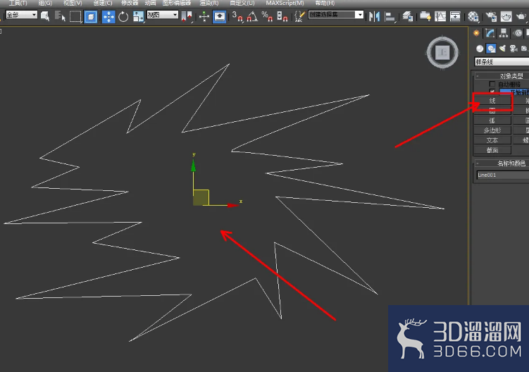The image size is (529, 372).
Task: Select the Select Object tool
Action: coord(45,16)
